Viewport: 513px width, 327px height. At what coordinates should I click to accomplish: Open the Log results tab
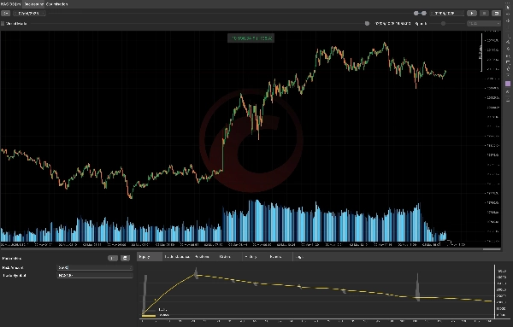(x=299, y=257)
